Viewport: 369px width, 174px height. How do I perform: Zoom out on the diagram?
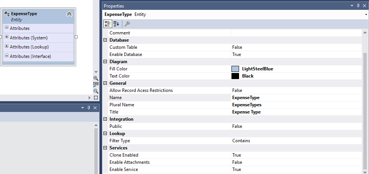click(96, 91)
